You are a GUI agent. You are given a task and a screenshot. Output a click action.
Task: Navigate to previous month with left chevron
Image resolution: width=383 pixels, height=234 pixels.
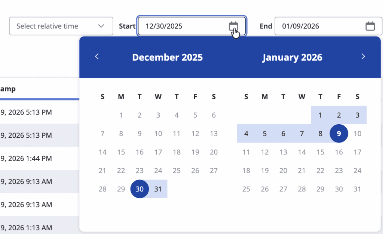coord(97,56)
